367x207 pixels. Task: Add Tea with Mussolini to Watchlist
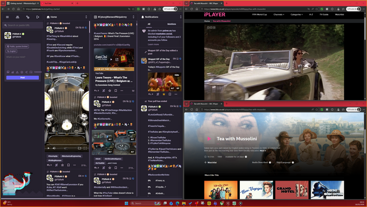pos(211,162)
